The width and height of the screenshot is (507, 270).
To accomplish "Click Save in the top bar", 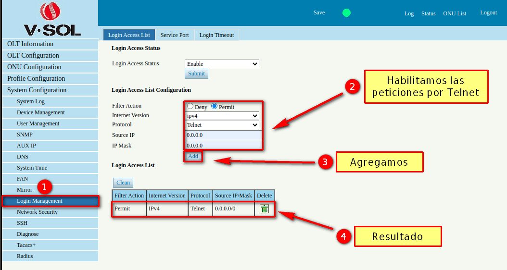I will pyautogui.click(x=319, y=13).
